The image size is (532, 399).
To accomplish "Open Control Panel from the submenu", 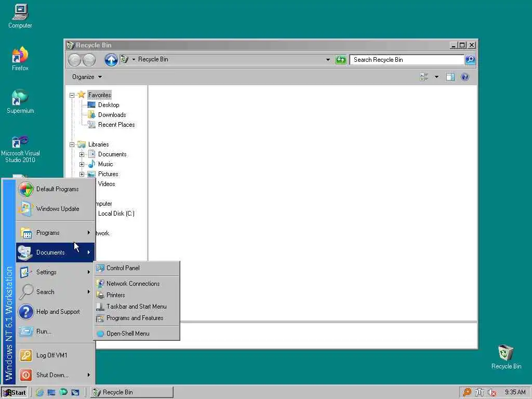I will pos(137,268).
